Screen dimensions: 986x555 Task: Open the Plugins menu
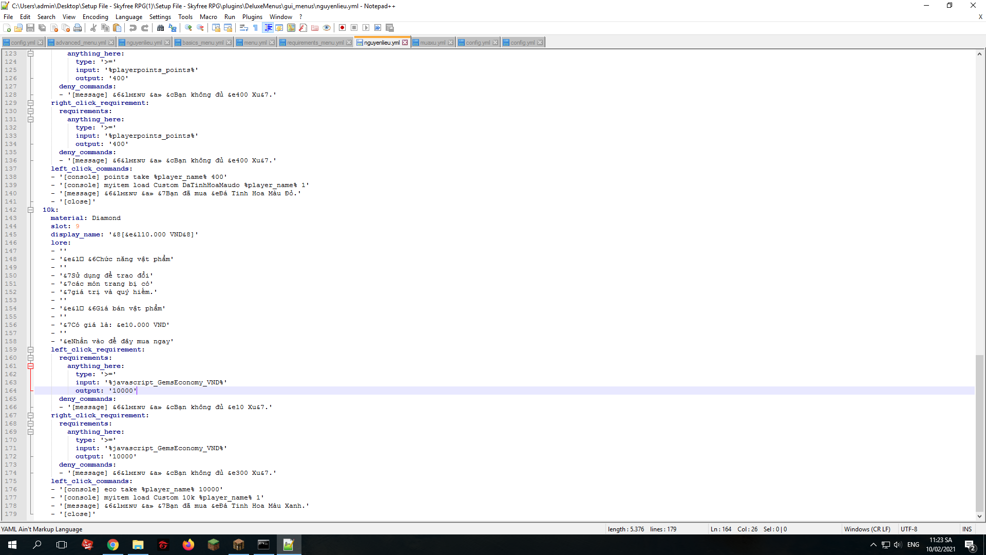pos(252,17)
